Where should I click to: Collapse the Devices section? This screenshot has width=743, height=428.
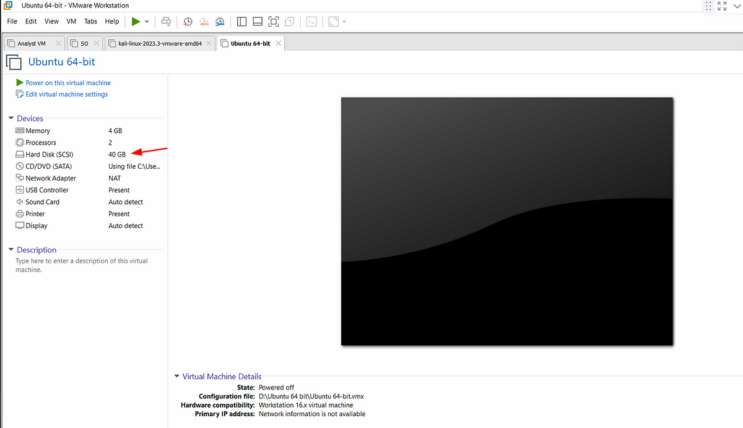11,118
